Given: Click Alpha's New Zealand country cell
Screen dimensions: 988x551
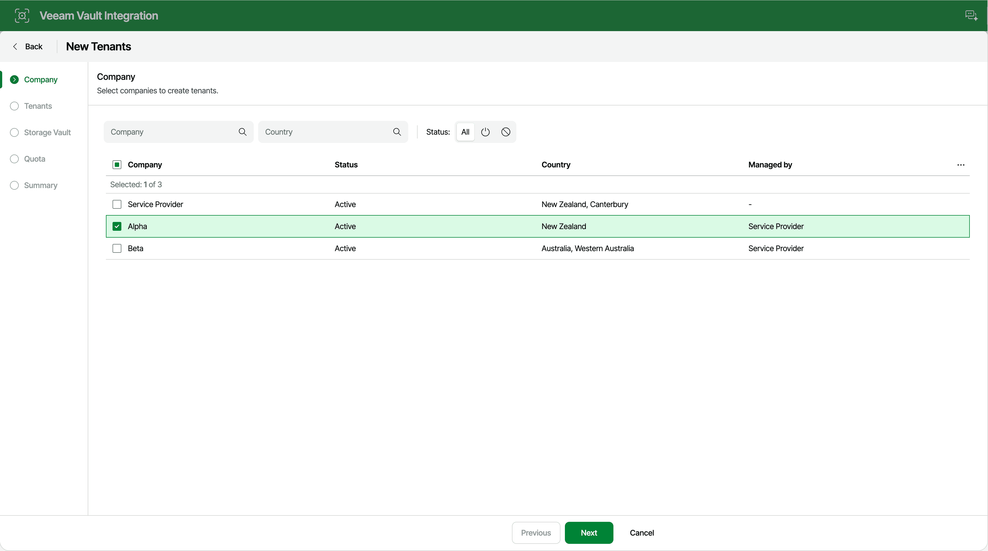Looking at the screenshot, I should (x=564, y=226).
